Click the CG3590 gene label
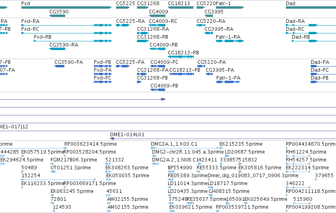Screen dimensions: 336x213 (59, 11)
